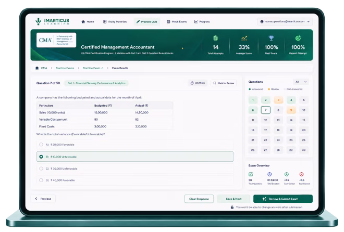The width and height of the screenshot is (344, 232).
Task: Click the breadcrumb home icon
Action: 37,68
